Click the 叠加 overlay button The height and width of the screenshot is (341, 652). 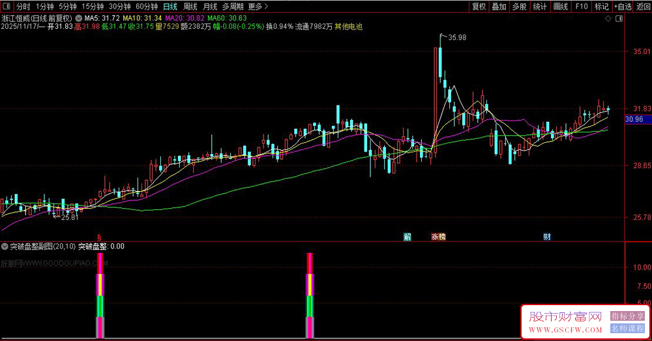tap(499, 7)
